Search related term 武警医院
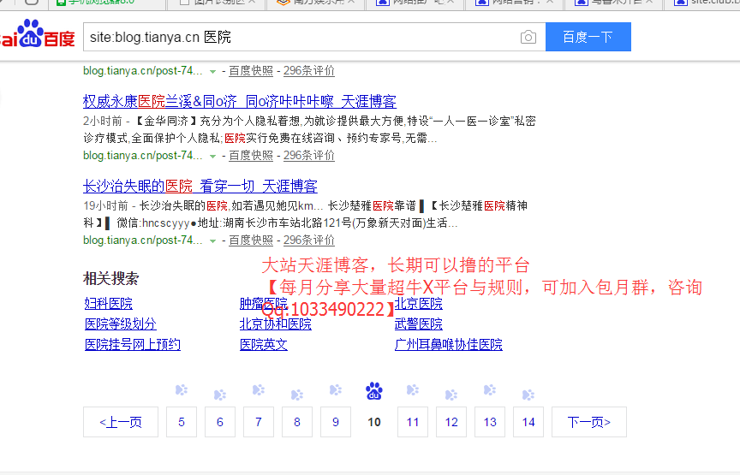 click(419, 324)
